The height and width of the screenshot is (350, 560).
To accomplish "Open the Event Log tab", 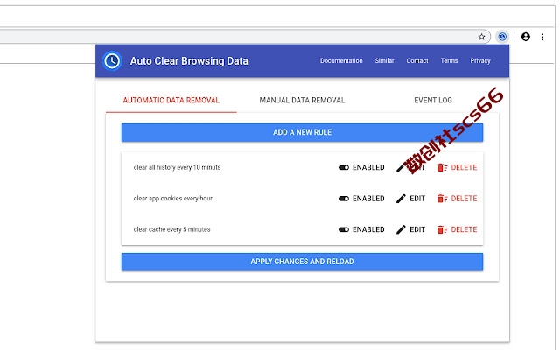I will (433, 101).
